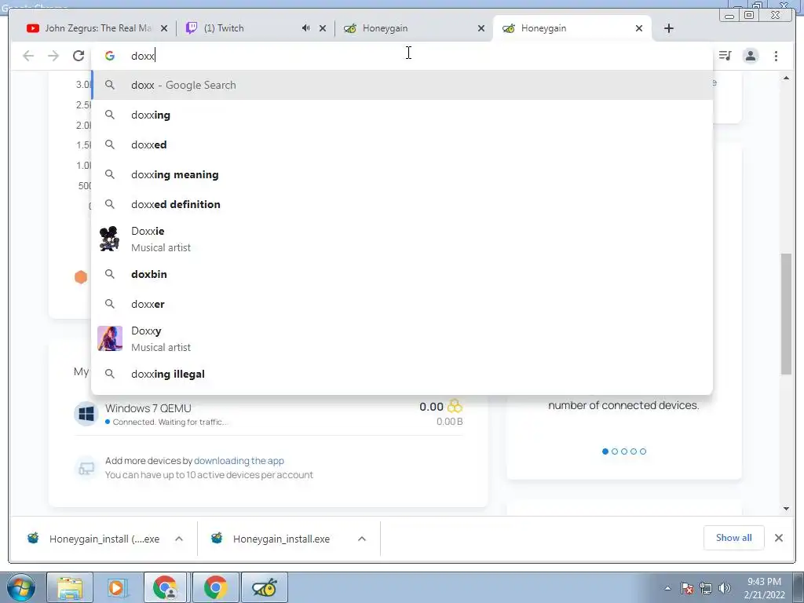Click the Doxxy artist thumbnail
This screenshot has height=603, width=804.
point(110,338)
